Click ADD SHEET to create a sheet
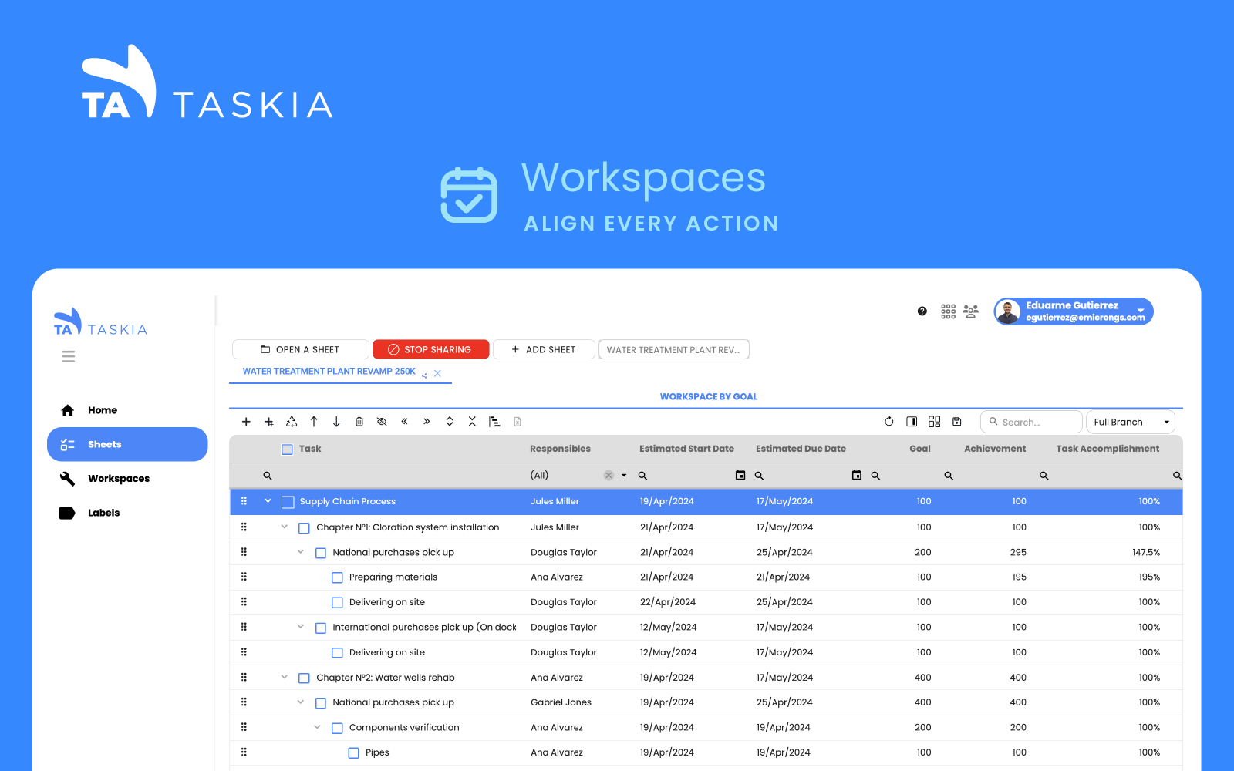This screenshot has height=771, width=1234. point(544,349)
